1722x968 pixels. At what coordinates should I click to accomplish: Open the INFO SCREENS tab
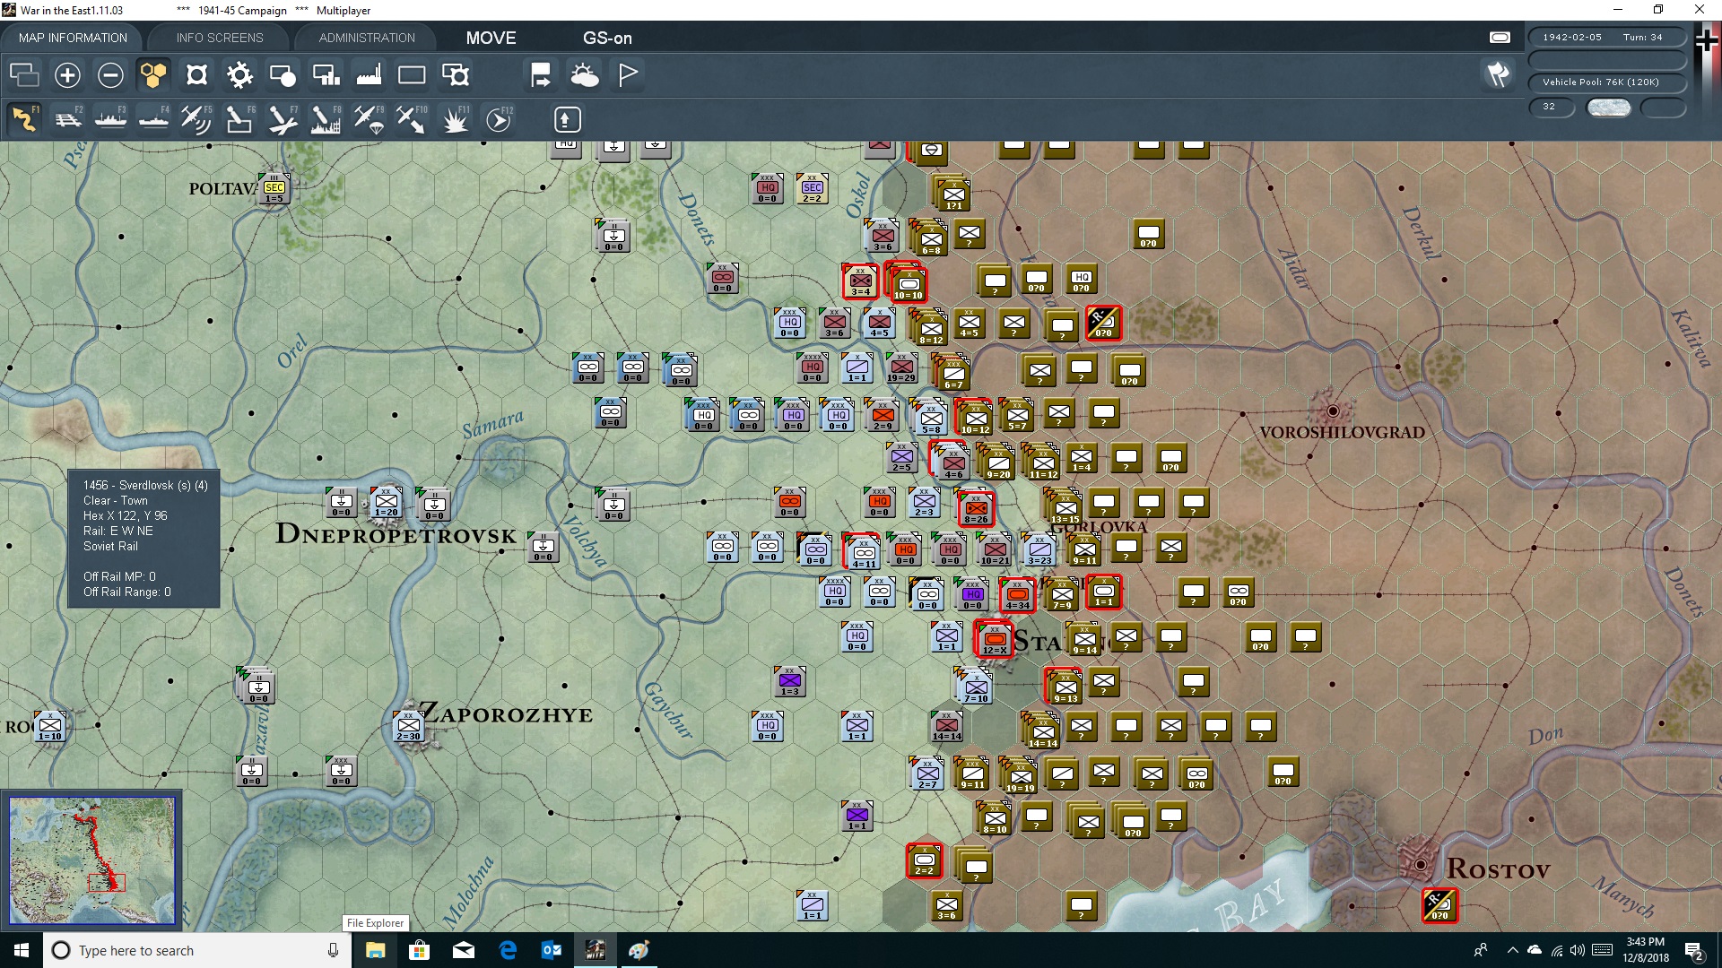pyautogui.click(x=220, y=38)
